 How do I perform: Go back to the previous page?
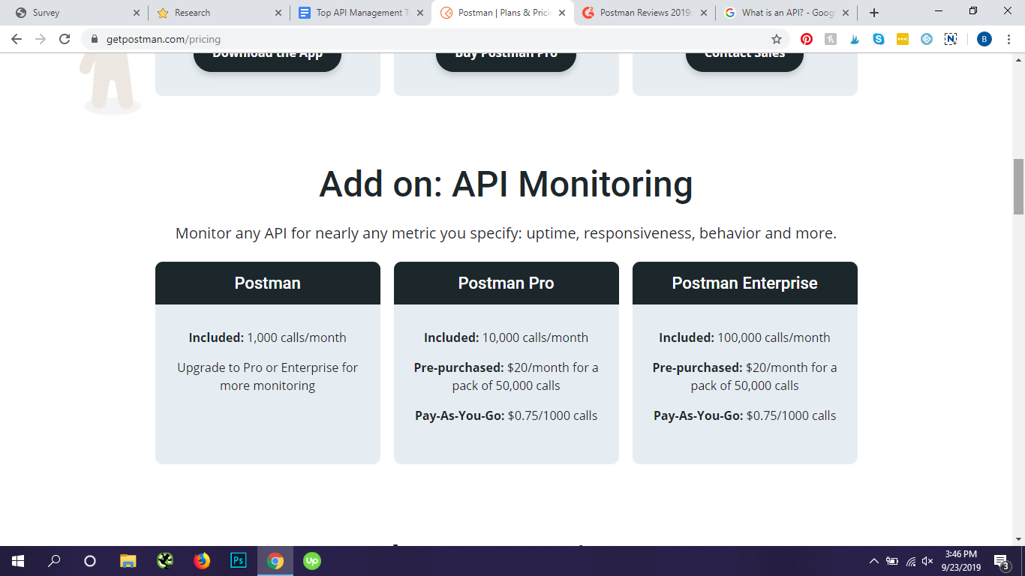pyautogui.click(x=17, y=39)
